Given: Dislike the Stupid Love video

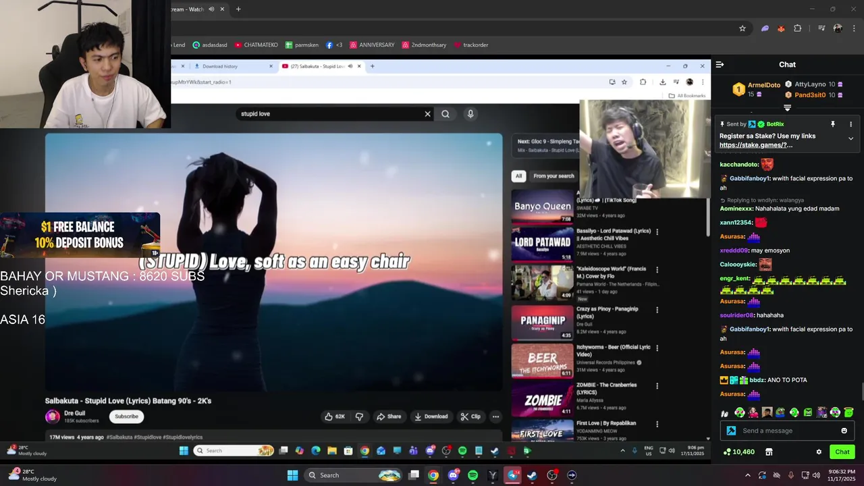Looking at the screenshot, I should (x=359, y=416).
